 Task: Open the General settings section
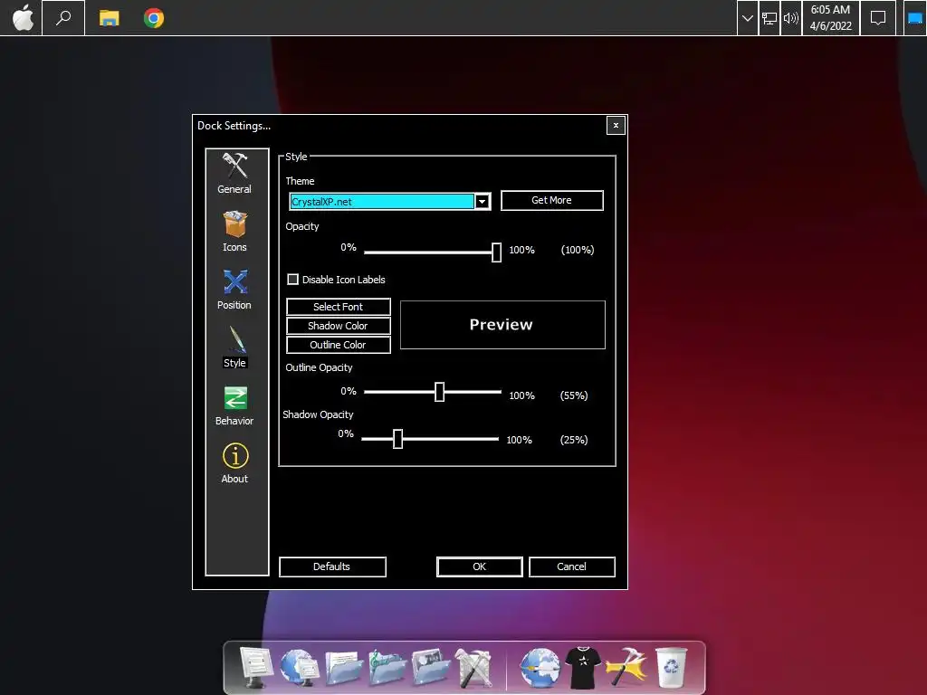point(234,174)
